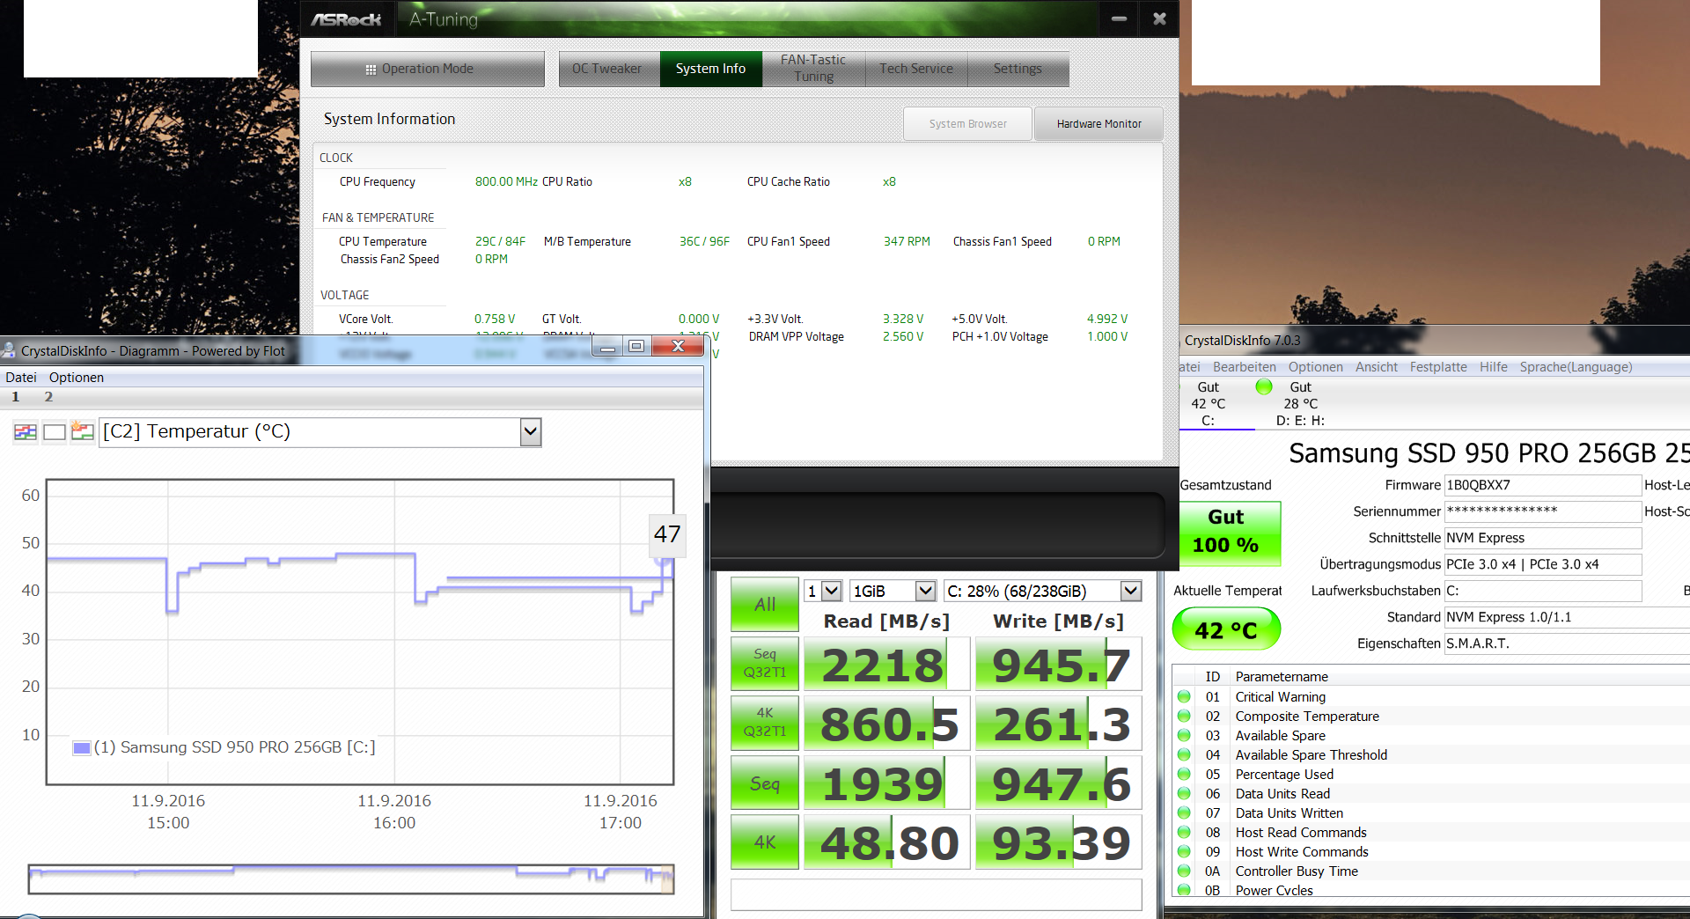This screenshot has width=1690, height=919.
Task: Open the Ansicht menu
Action: pos(1376,367)
